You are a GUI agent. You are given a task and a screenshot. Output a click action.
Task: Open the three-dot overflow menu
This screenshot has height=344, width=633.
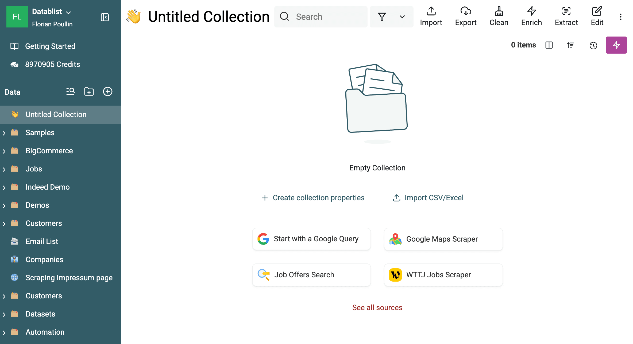coord(620,17)
